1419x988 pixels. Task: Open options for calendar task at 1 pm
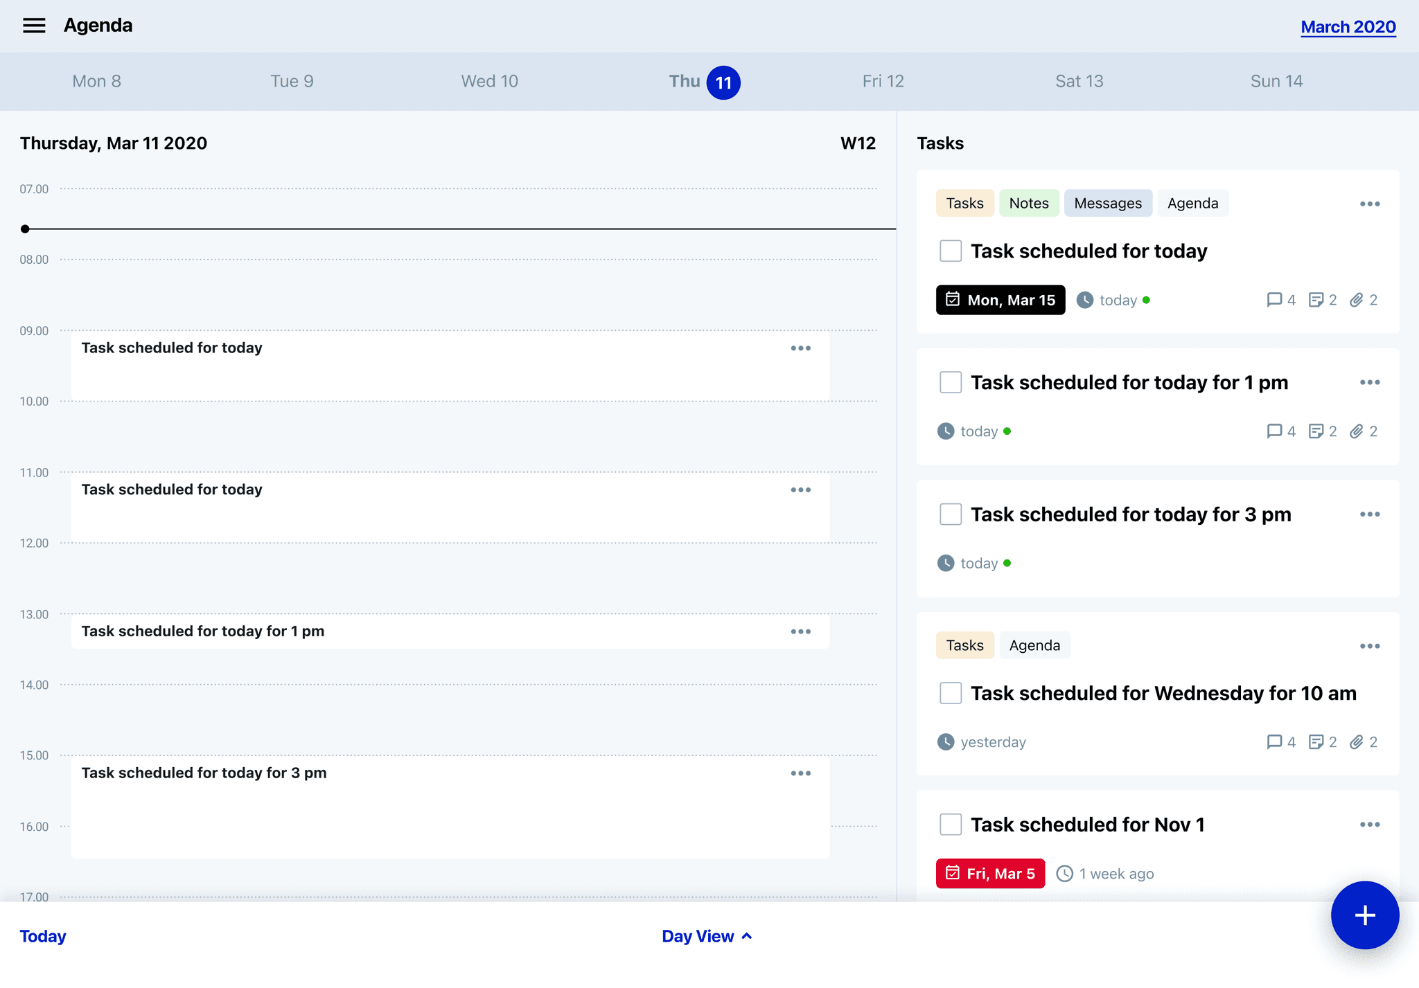pos(800,631)
